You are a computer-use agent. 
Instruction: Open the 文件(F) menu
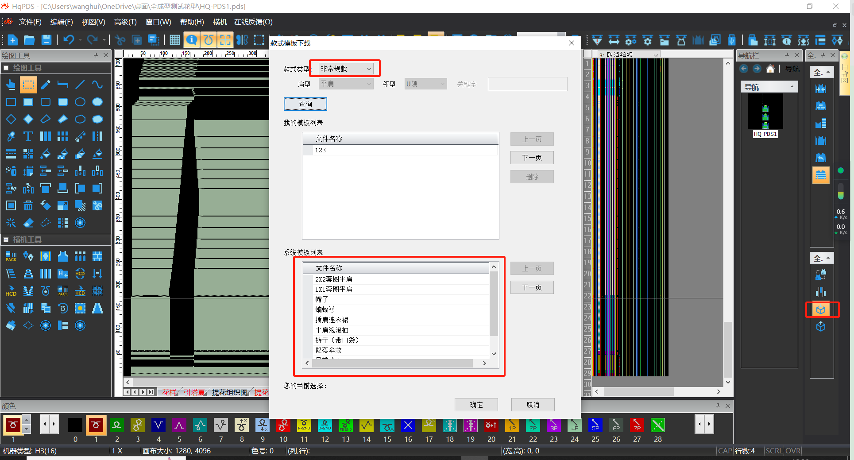(x=30, y=22)
